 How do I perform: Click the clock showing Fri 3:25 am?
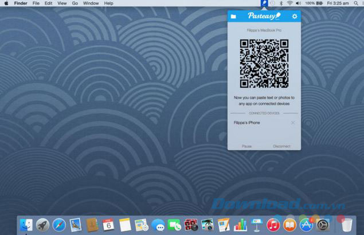(338, 3)
